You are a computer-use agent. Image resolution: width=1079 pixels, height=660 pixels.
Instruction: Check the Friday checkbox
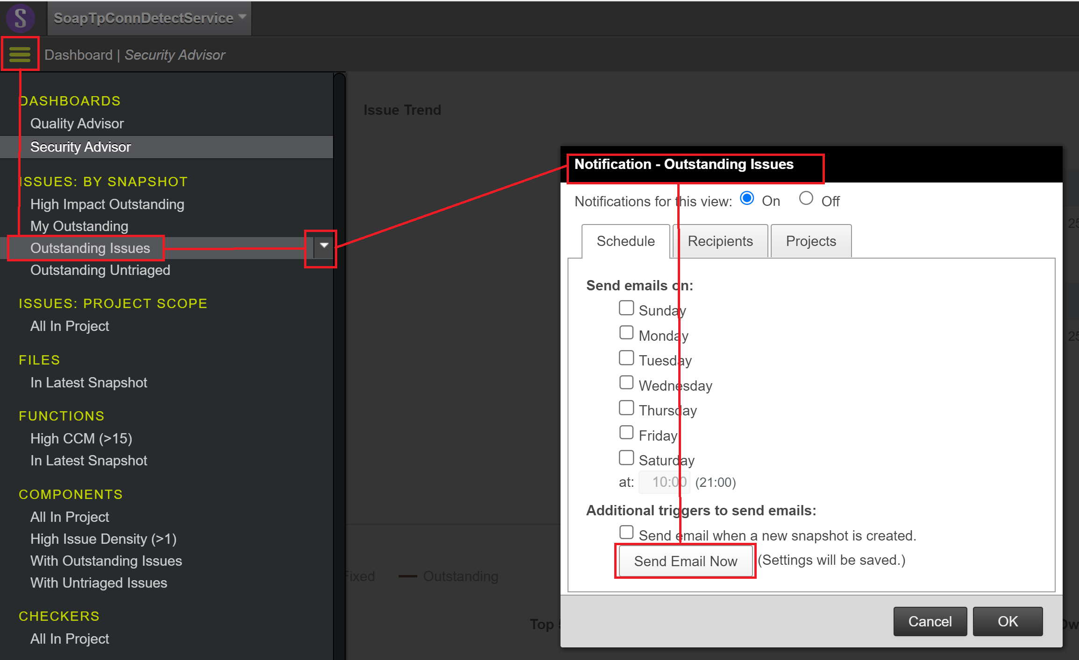pyautogui.click(x=626, y=433)
